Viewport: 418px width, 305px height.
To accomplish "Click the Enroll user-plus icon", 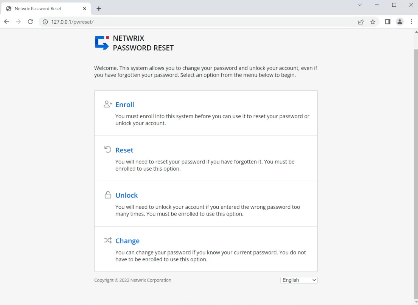I will click(x=108, y=104).
